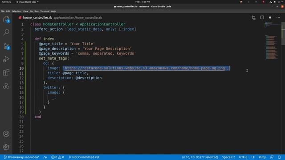Viewport: 285px width, 160px height.
Task: Click def index on line 4
Action: coord(44,39)
